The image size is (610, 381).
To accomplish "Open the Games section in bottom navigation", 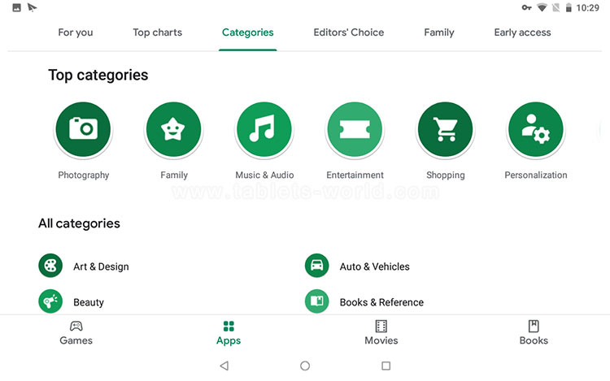I will coord(76,332).
